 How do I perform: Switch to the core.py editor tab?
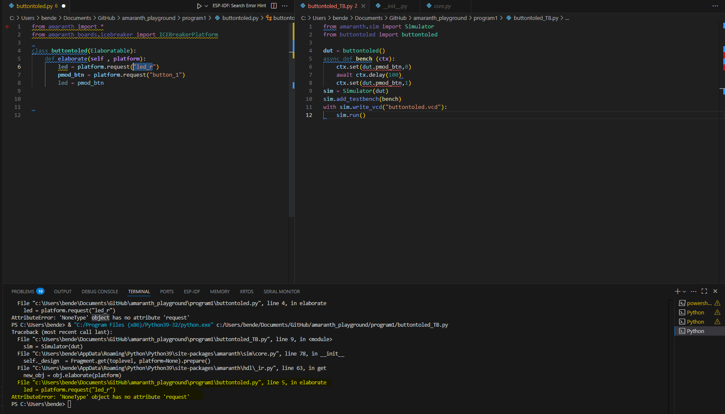click(442, 6)
